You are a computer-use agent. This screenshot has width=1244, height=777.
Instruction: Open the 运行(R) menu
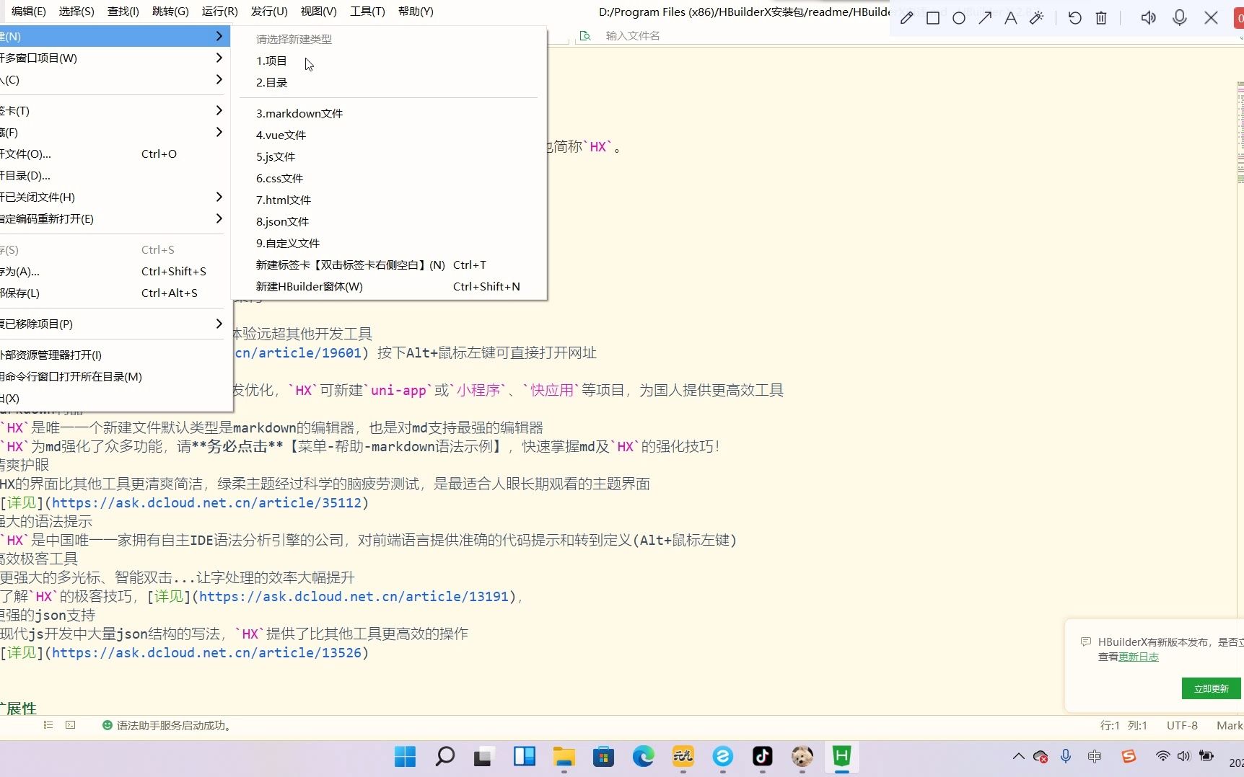click(x=220, y=12)
